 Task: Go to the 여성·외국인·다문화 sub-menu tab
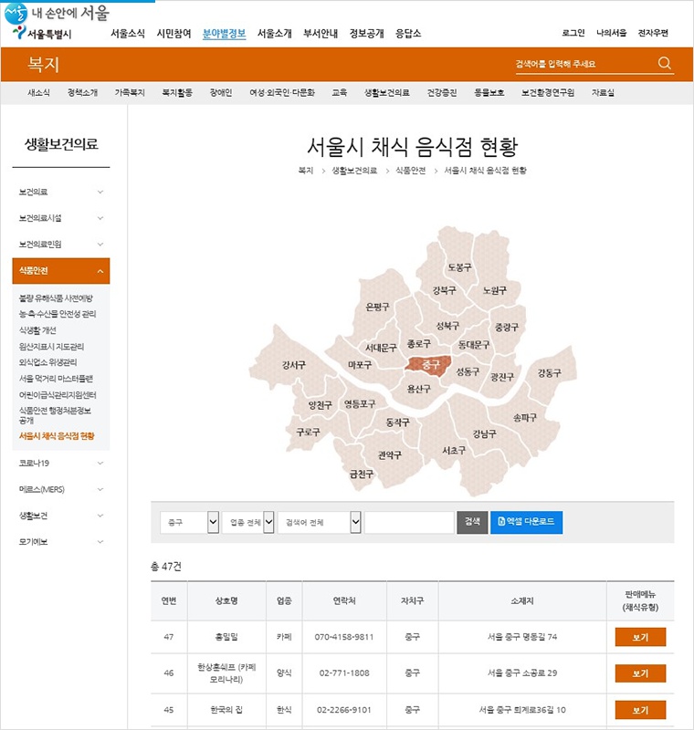tap(282, 93)
